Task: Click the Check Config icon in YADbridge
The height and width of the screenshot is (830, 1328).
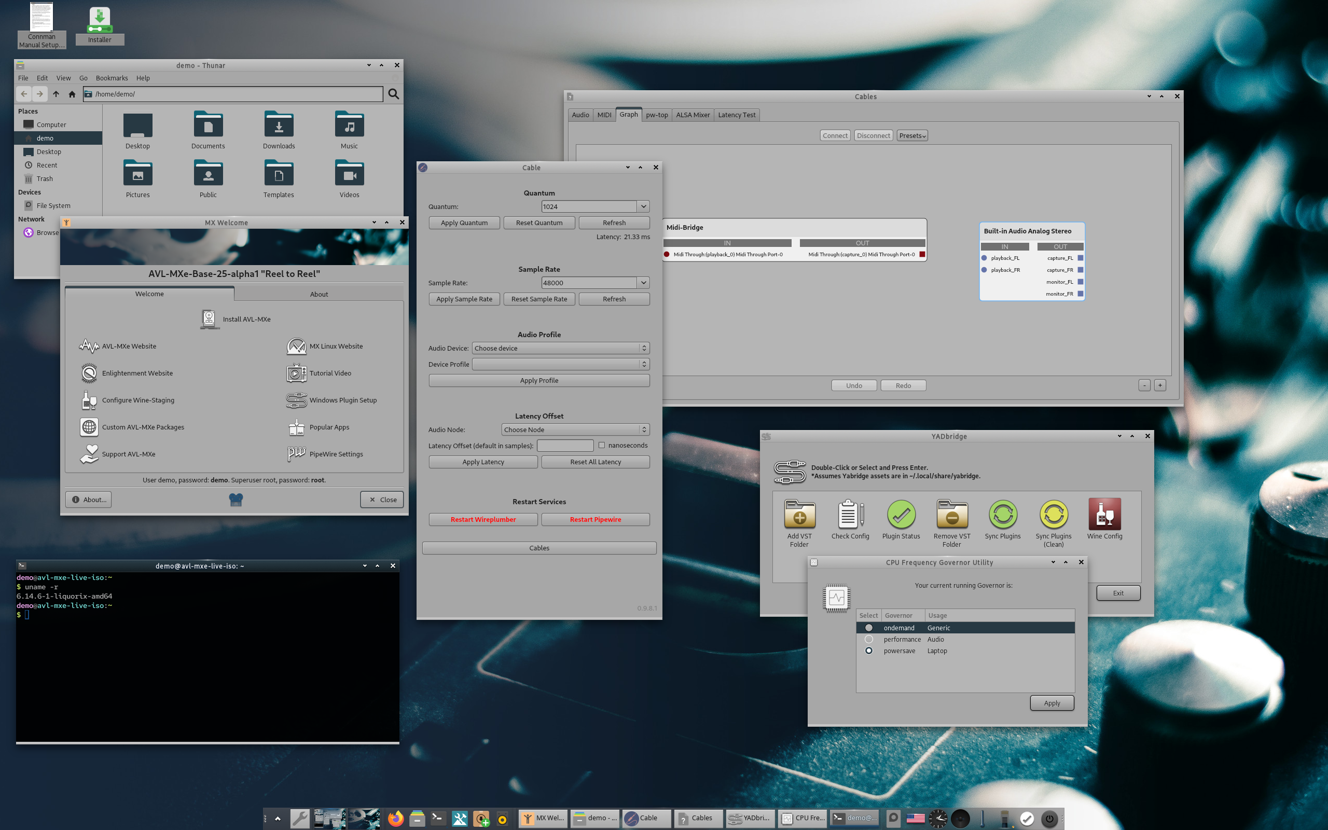Action: click(850, 514)
